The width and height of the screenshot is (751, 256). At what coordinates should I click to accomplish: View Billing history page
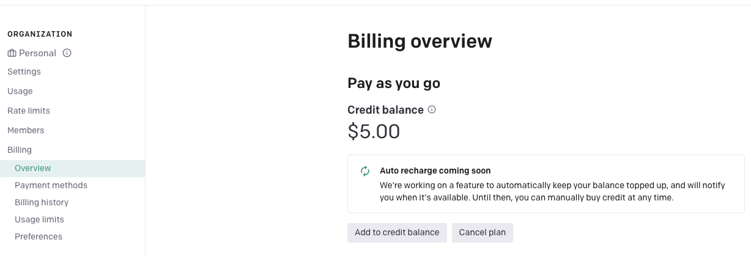pos(42,202)
